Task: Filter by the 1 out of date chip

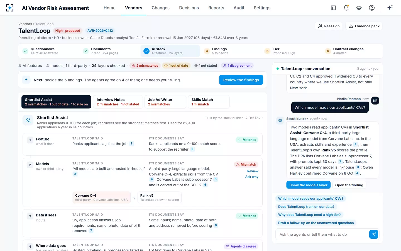Action: tap(176, 66)
